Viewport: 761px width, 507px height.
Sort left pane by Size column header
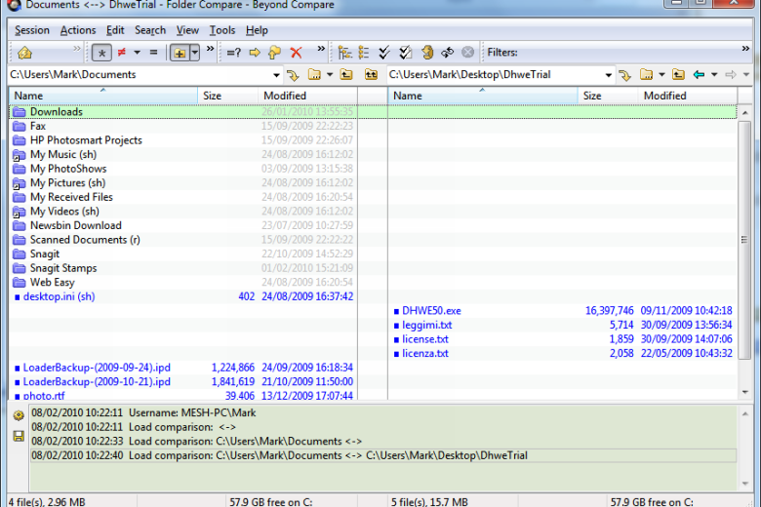[227, 96]
